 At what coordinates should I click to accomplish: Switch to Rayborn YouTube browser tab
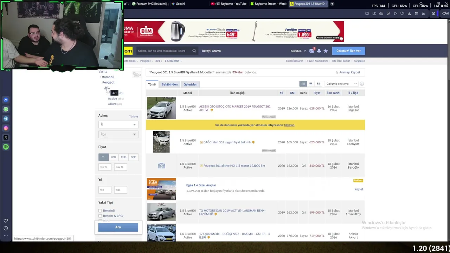pos(229,4)
